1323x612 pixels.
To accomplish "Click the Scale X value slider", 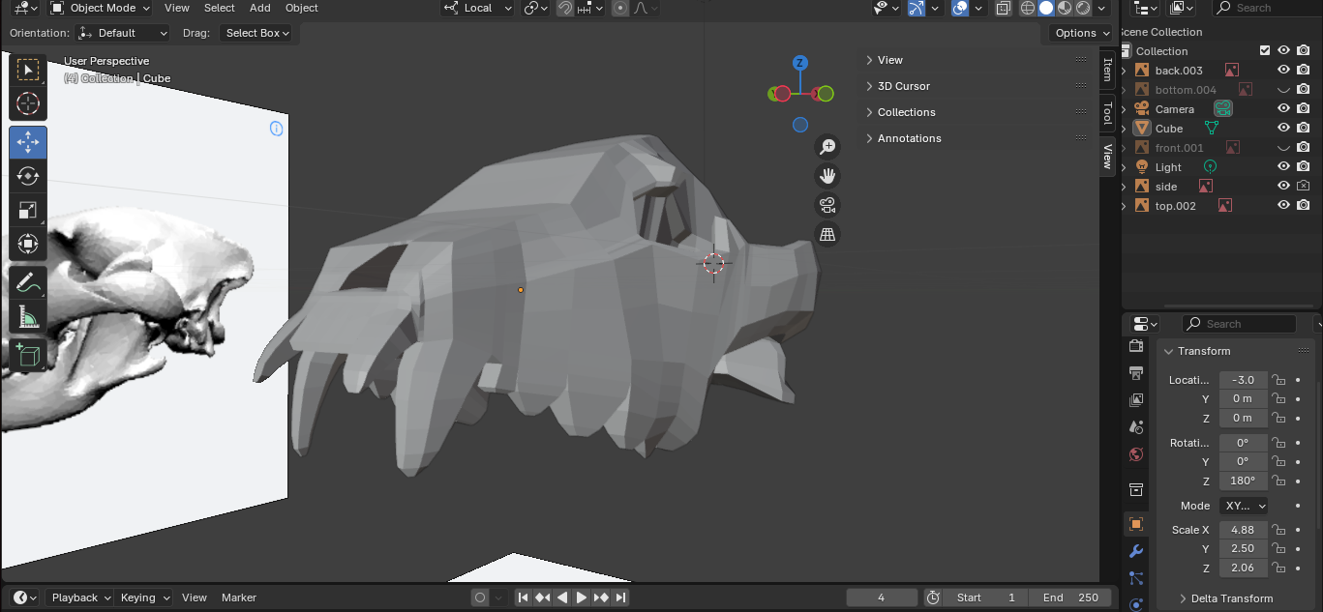I will pos(1243,529).
